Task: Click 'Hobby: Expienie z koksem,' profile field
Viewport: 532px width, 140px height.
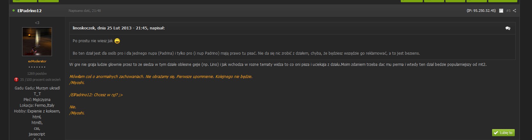Action: pyautogui.click(x=37, y=111)
